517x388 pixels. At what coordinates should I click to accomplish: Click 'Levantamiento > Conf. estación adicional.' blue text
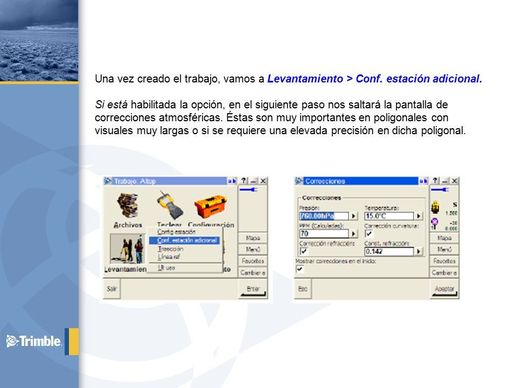click(375, 79)
